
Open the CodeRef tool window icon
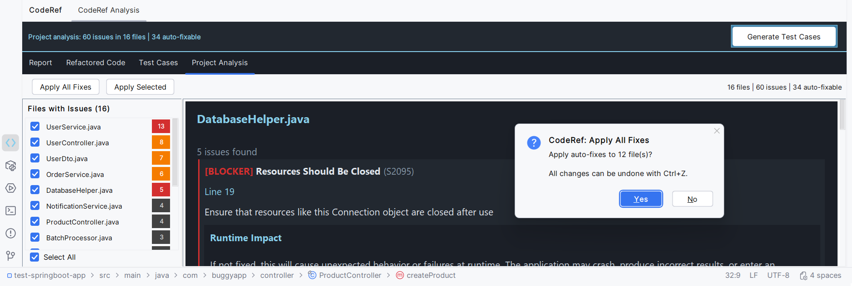point(10,143)
